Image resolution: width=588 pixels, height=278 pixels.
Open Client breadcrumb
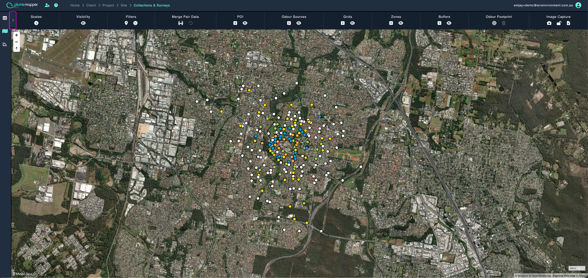(x=91, y=5)
